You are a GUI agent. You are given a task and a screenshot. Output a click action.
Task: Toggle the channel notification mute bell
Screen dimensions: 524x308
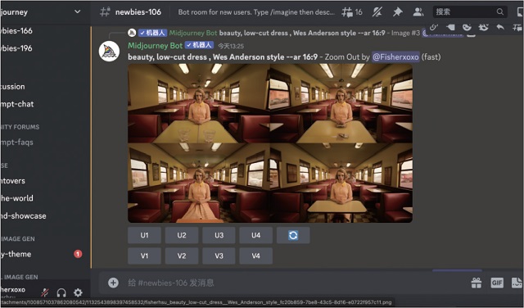pos(377,12)
